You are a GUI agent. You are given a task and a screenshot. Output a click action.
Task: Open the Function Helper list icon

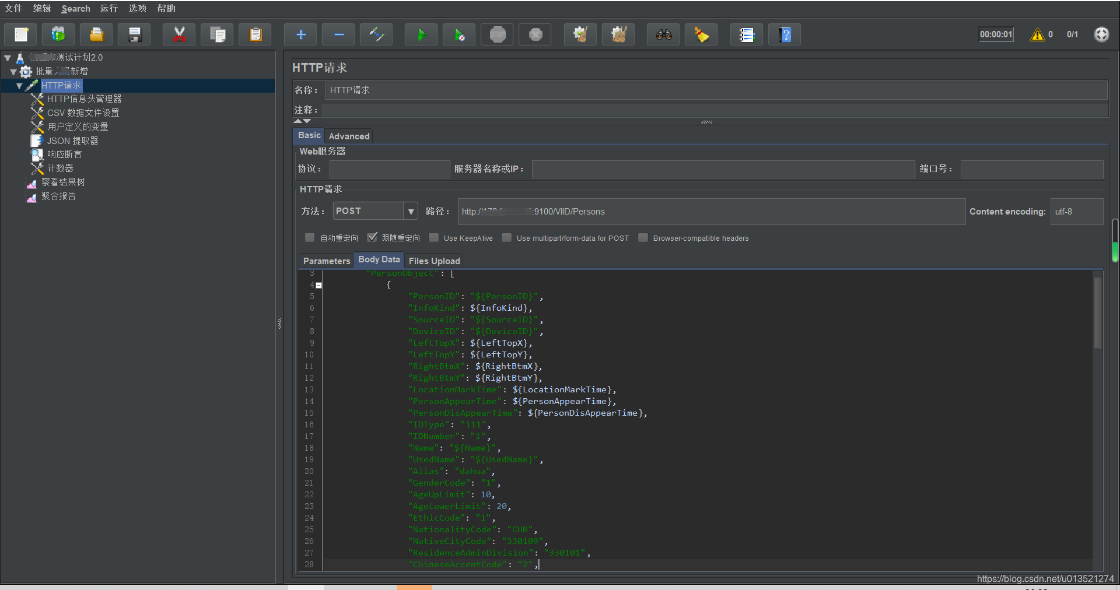(x=747, y=35)
